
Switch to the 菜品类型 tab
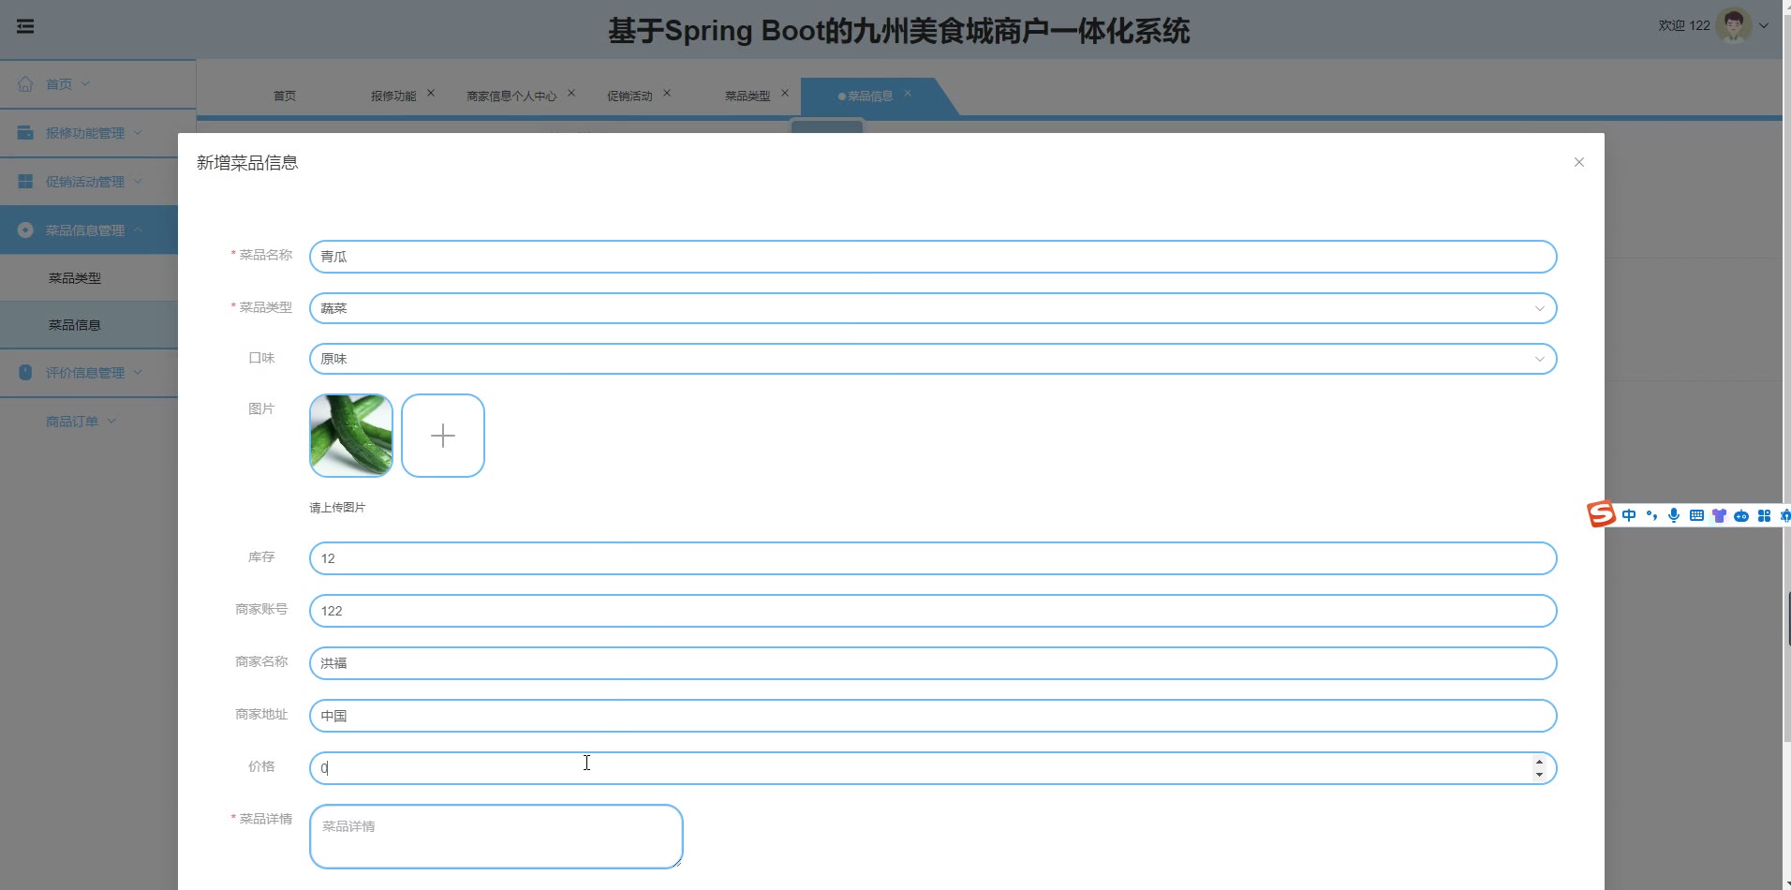(747, 96)
